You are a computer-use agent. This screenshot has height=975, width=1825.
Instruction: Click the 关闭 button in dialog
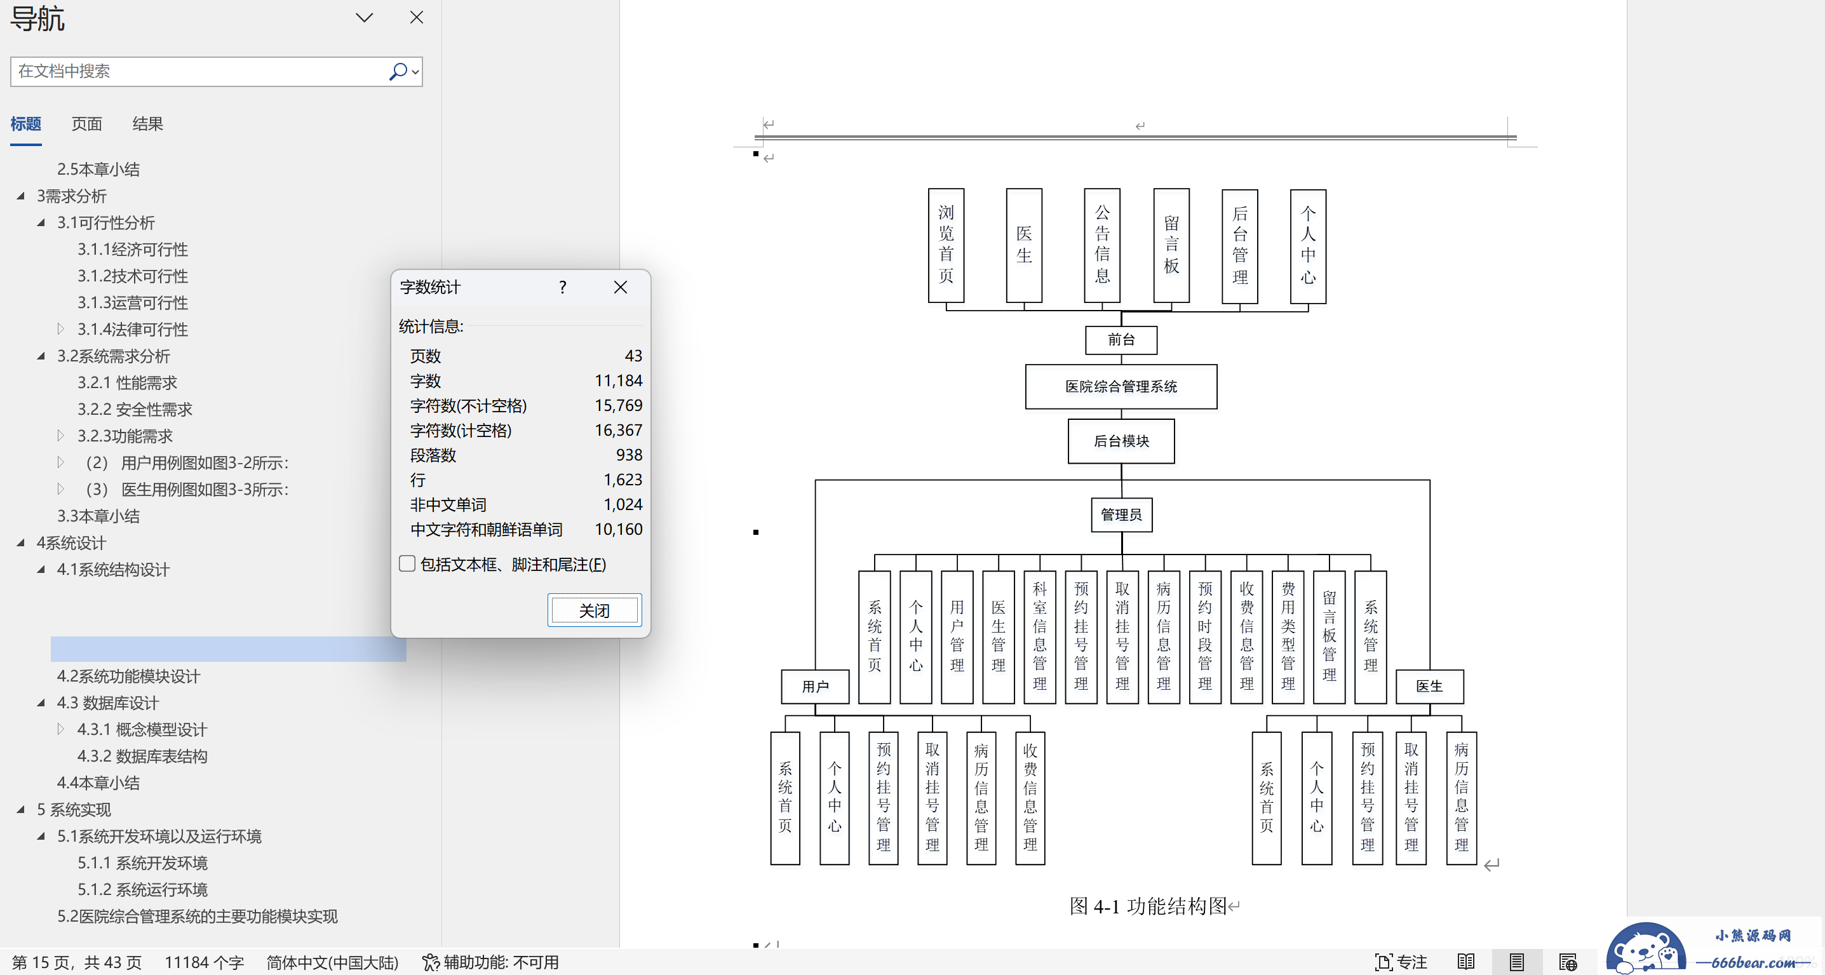(594, 610)
